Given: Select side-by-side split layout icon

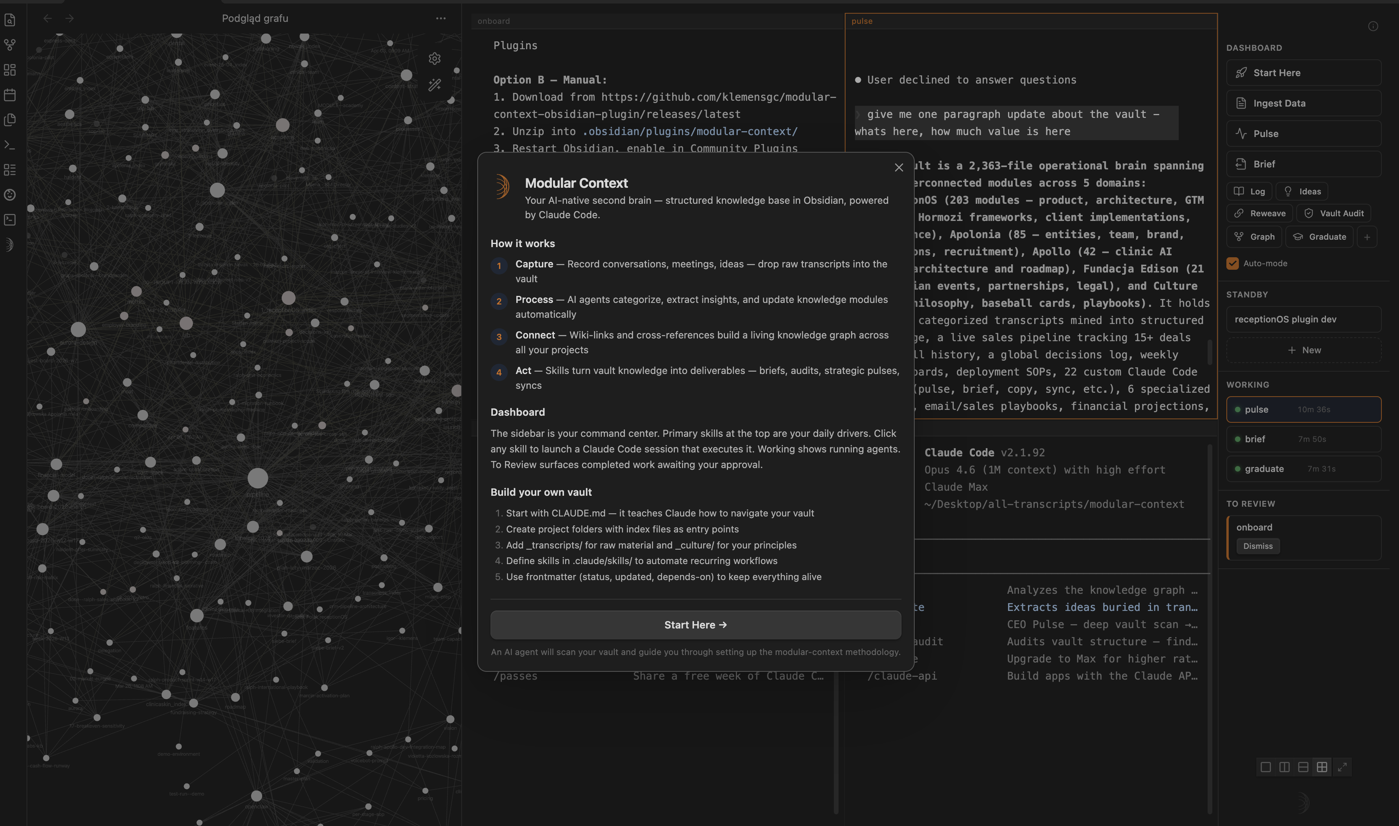Looking at the screenshot, I should pyautogui.click(x=1284, y=767).
